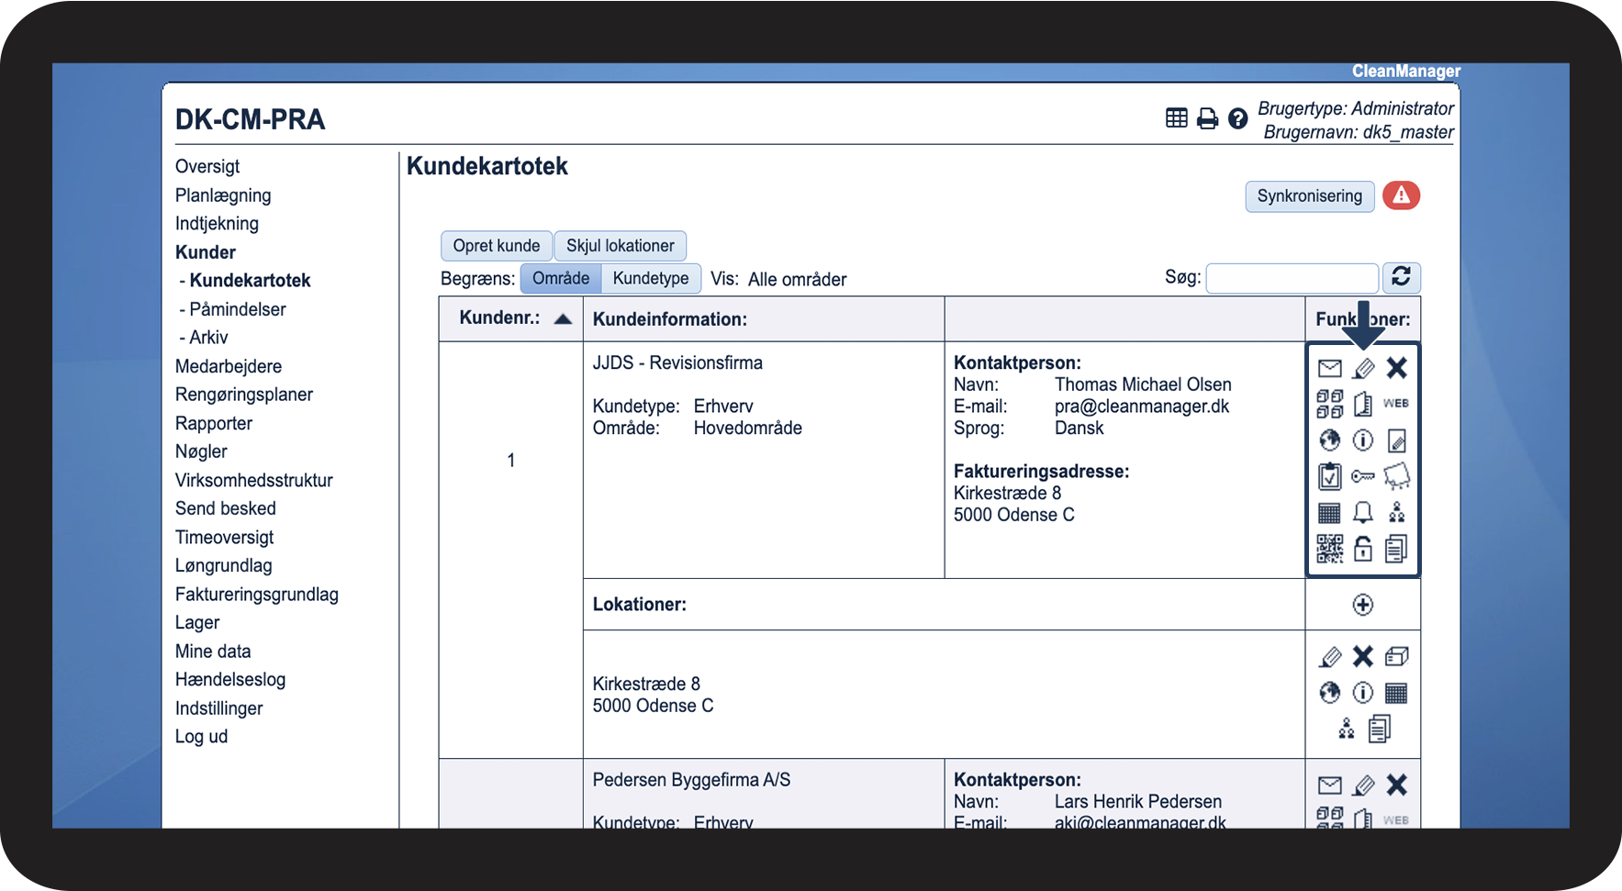Click the bell icon in JJDS functions

coord(1363,512)
